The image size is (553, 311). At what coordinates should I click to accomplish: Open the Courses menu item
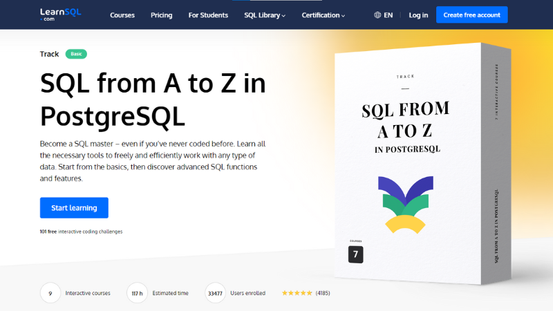click(x=122, y=15)
